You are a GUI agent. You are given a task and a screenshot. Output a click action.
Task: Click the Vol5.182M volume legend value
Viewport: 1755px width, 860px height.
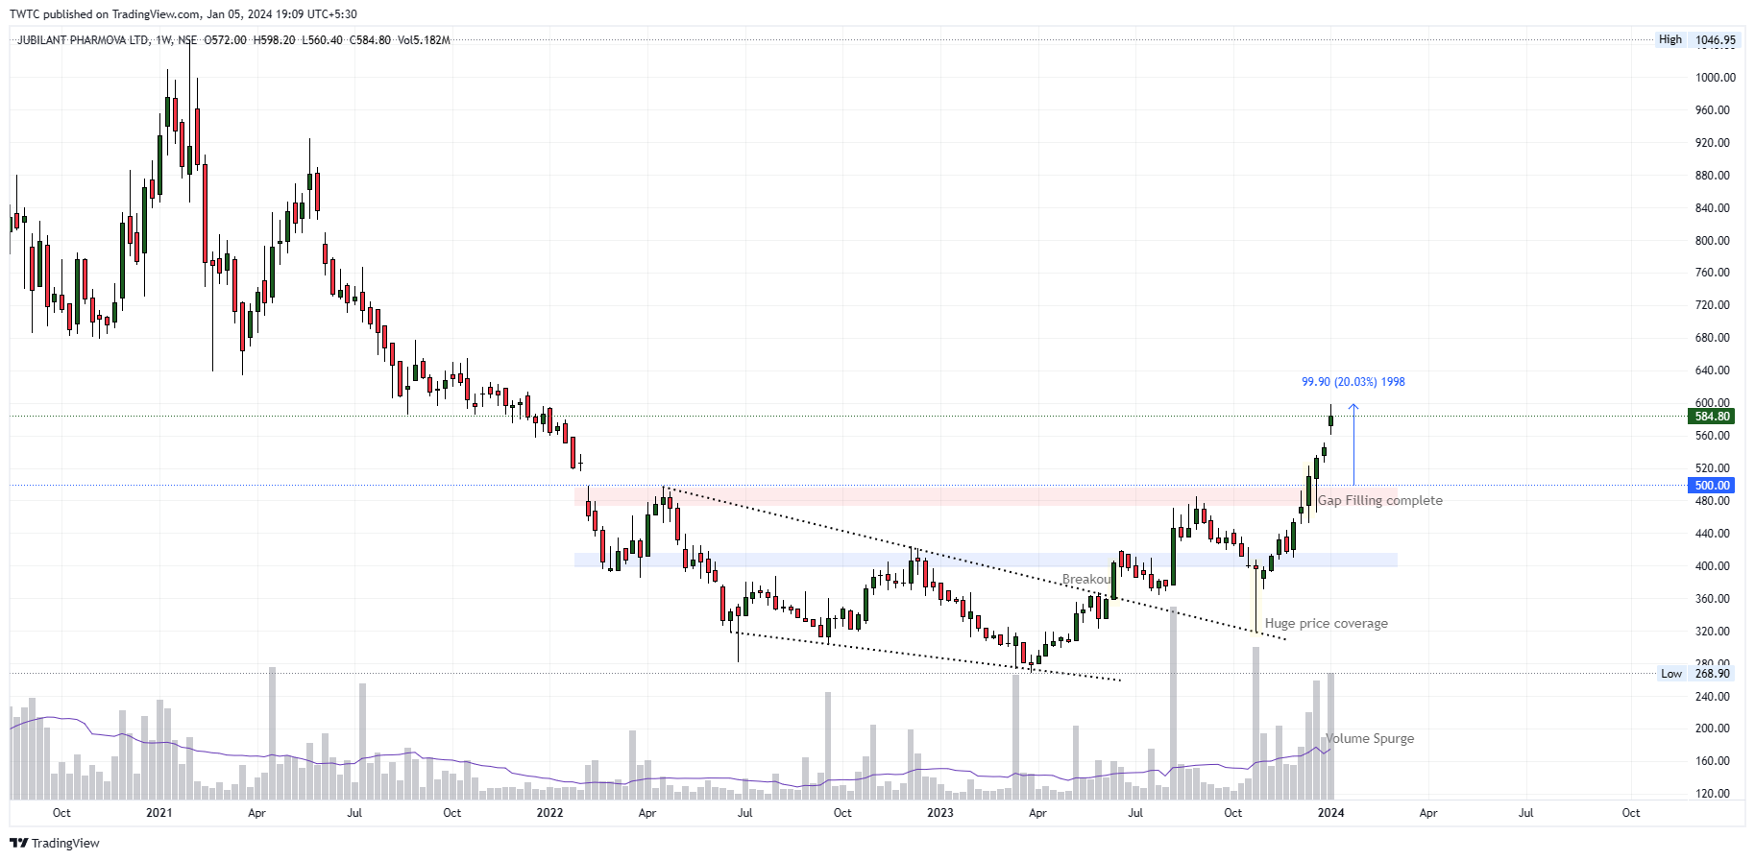tap(424, 40)
